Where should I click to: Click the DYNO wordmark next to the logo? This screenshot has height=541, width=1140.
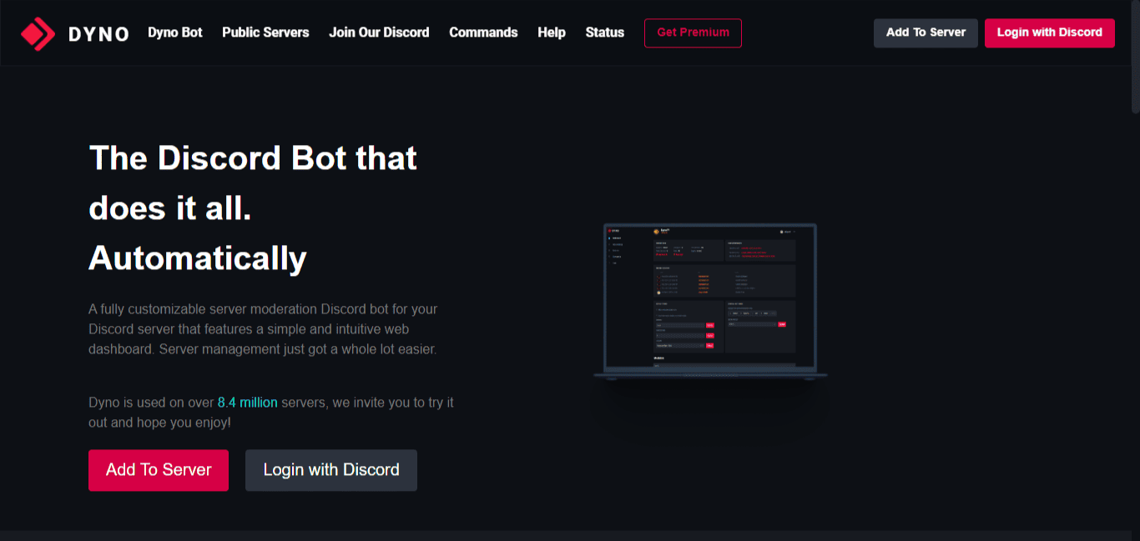click(x=98, y=34)
